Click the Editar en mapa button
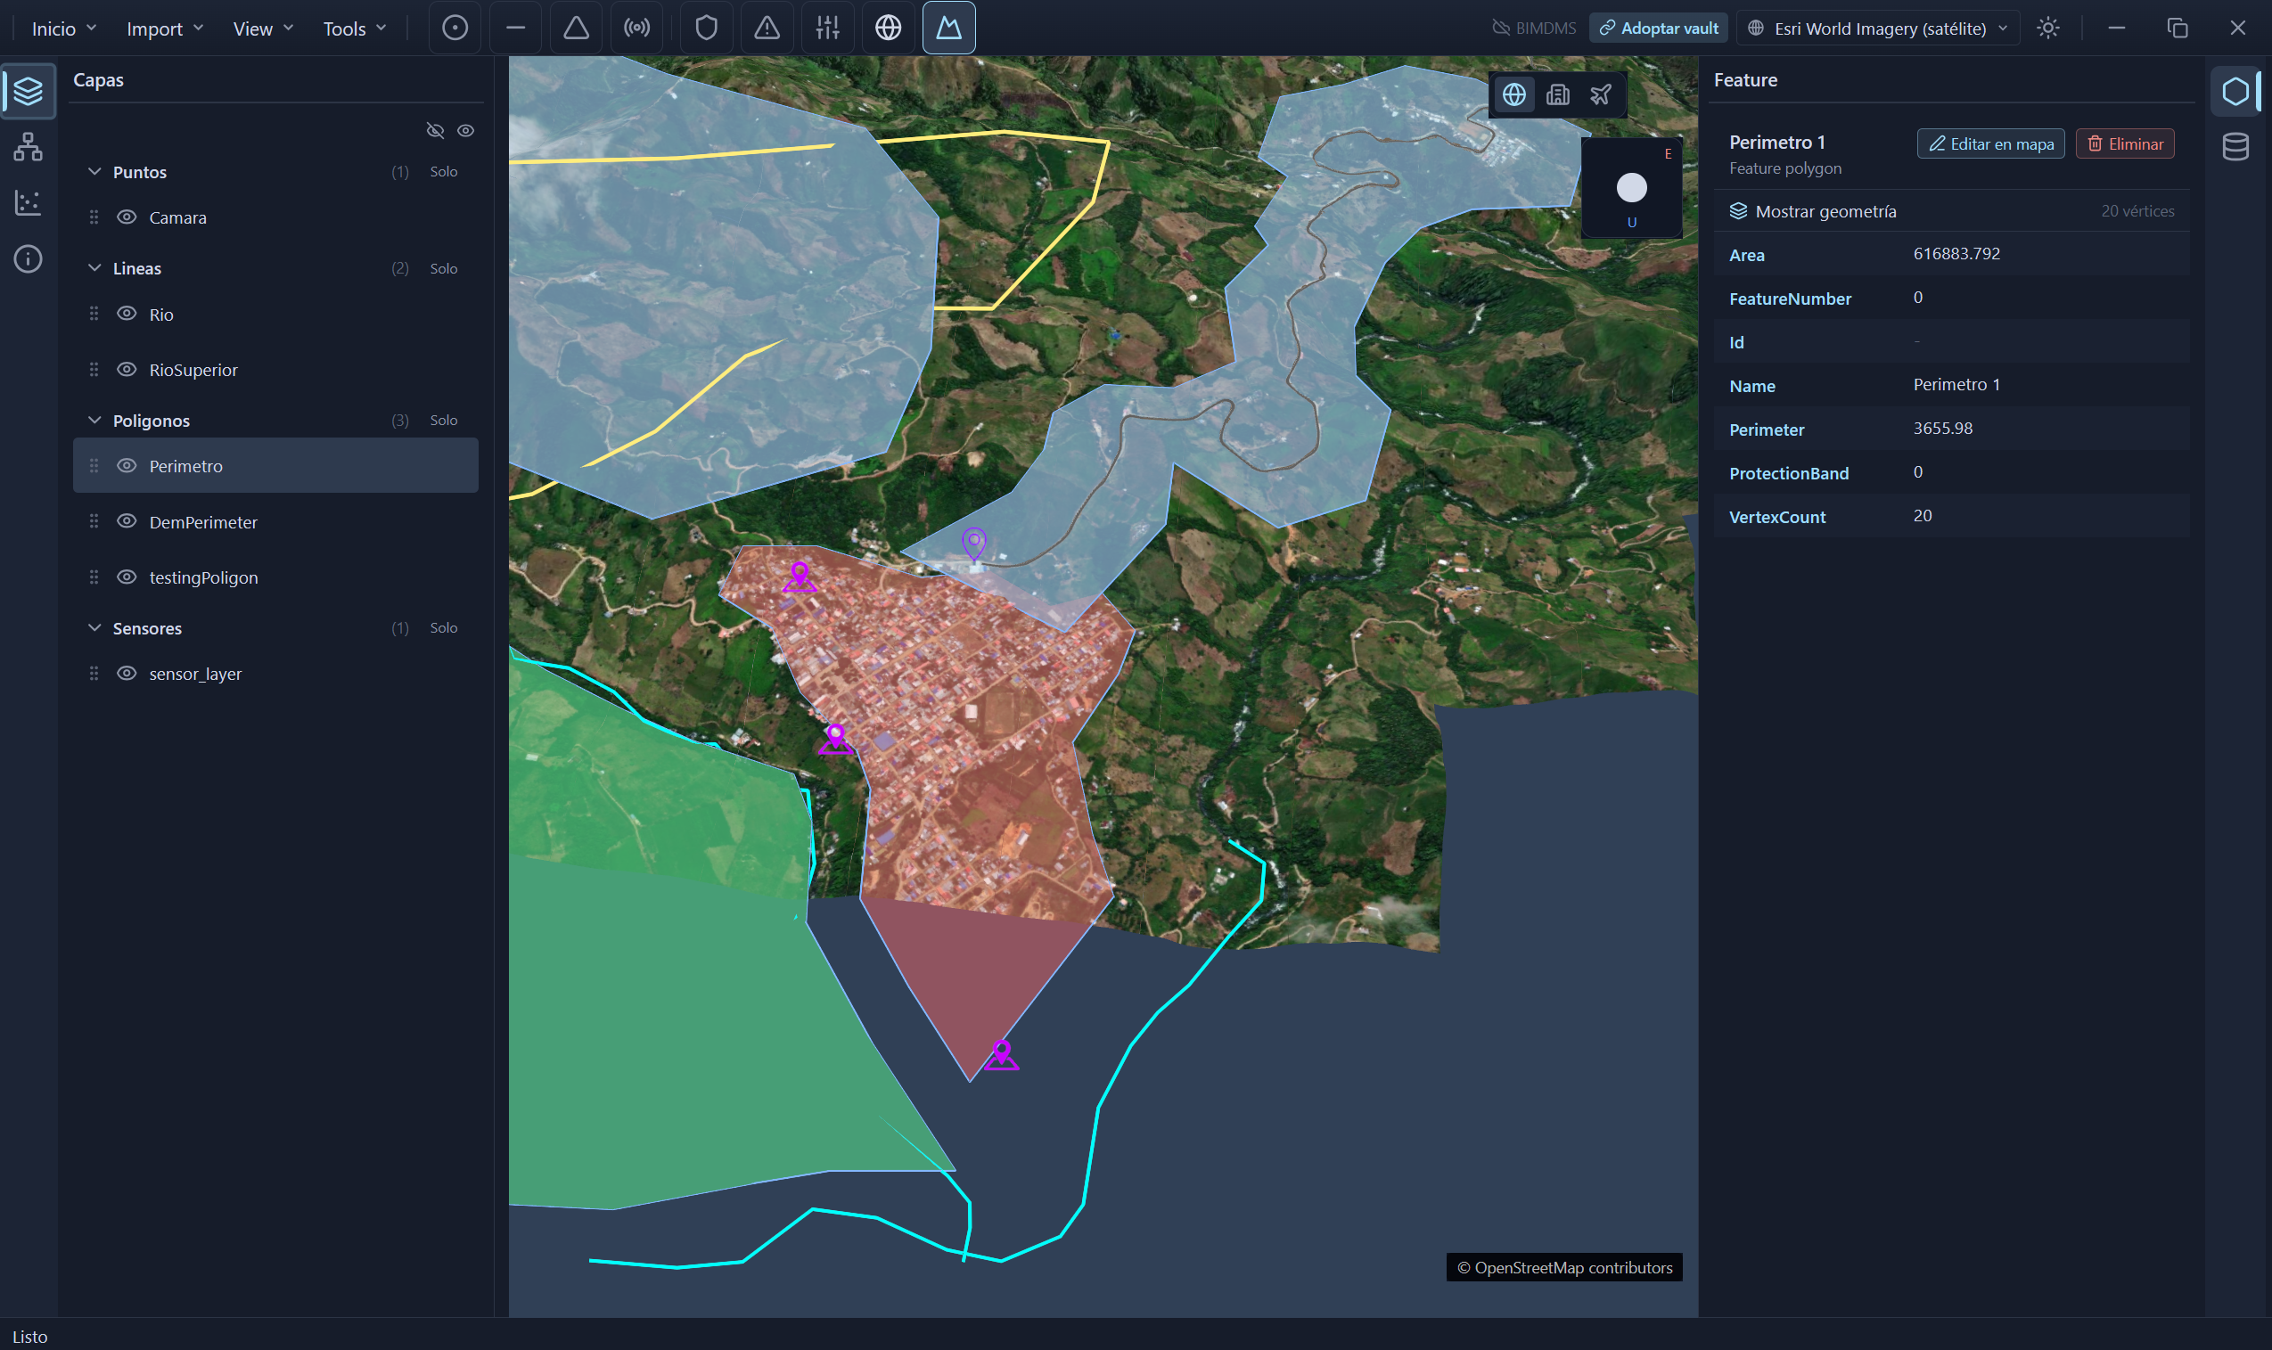This screenshot has height=1350, width=2272. pos(1991,143)
